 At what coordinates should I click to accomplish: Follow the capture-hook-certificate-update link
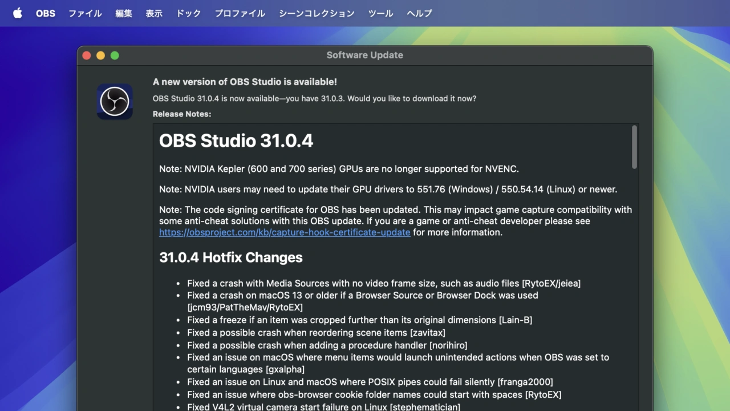click(x=285, y=232)
